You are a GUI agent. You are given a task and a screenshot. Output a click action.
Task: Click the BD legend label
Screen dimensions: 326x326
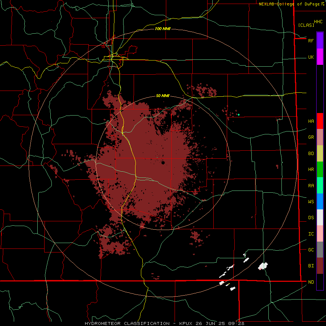click(x=311, y=154)
